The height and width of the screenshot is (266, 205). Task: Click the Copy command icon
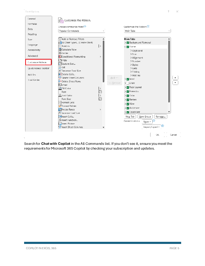pyautogui.click(x=60, y=60)
